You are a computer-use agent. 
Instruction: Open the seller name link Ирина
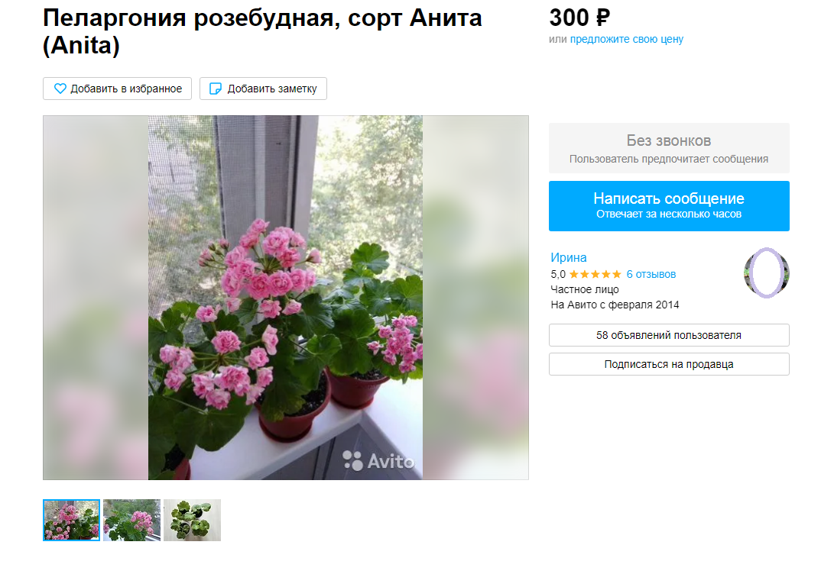tap(569, 257)
